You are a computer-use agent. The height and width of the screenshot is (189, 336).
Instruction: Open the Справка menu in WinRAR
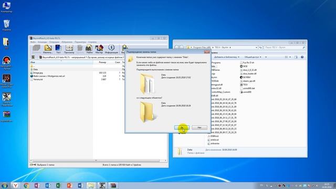(x=92, y=42)
